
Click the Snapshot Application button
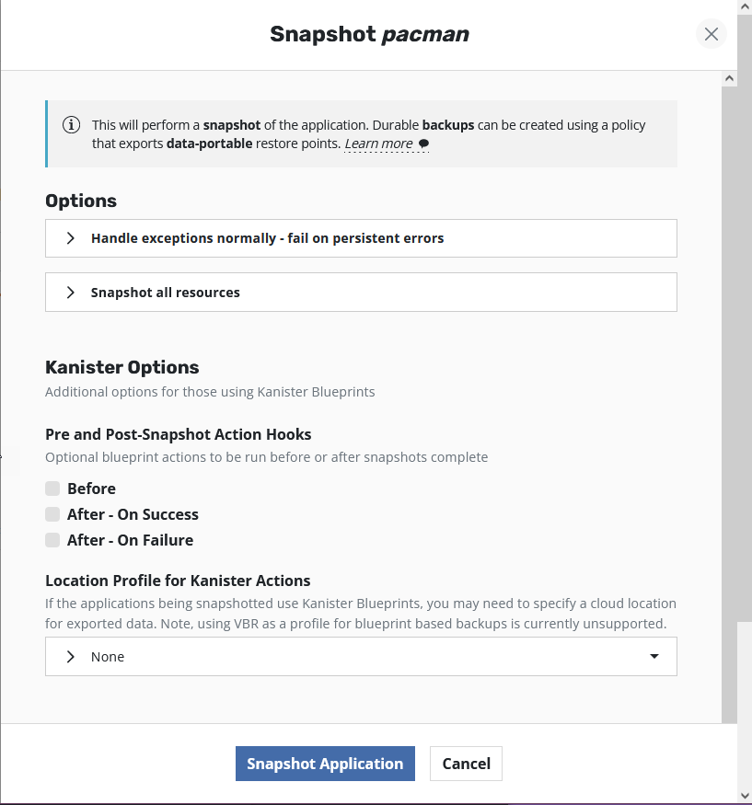click(x=325, y=764)
